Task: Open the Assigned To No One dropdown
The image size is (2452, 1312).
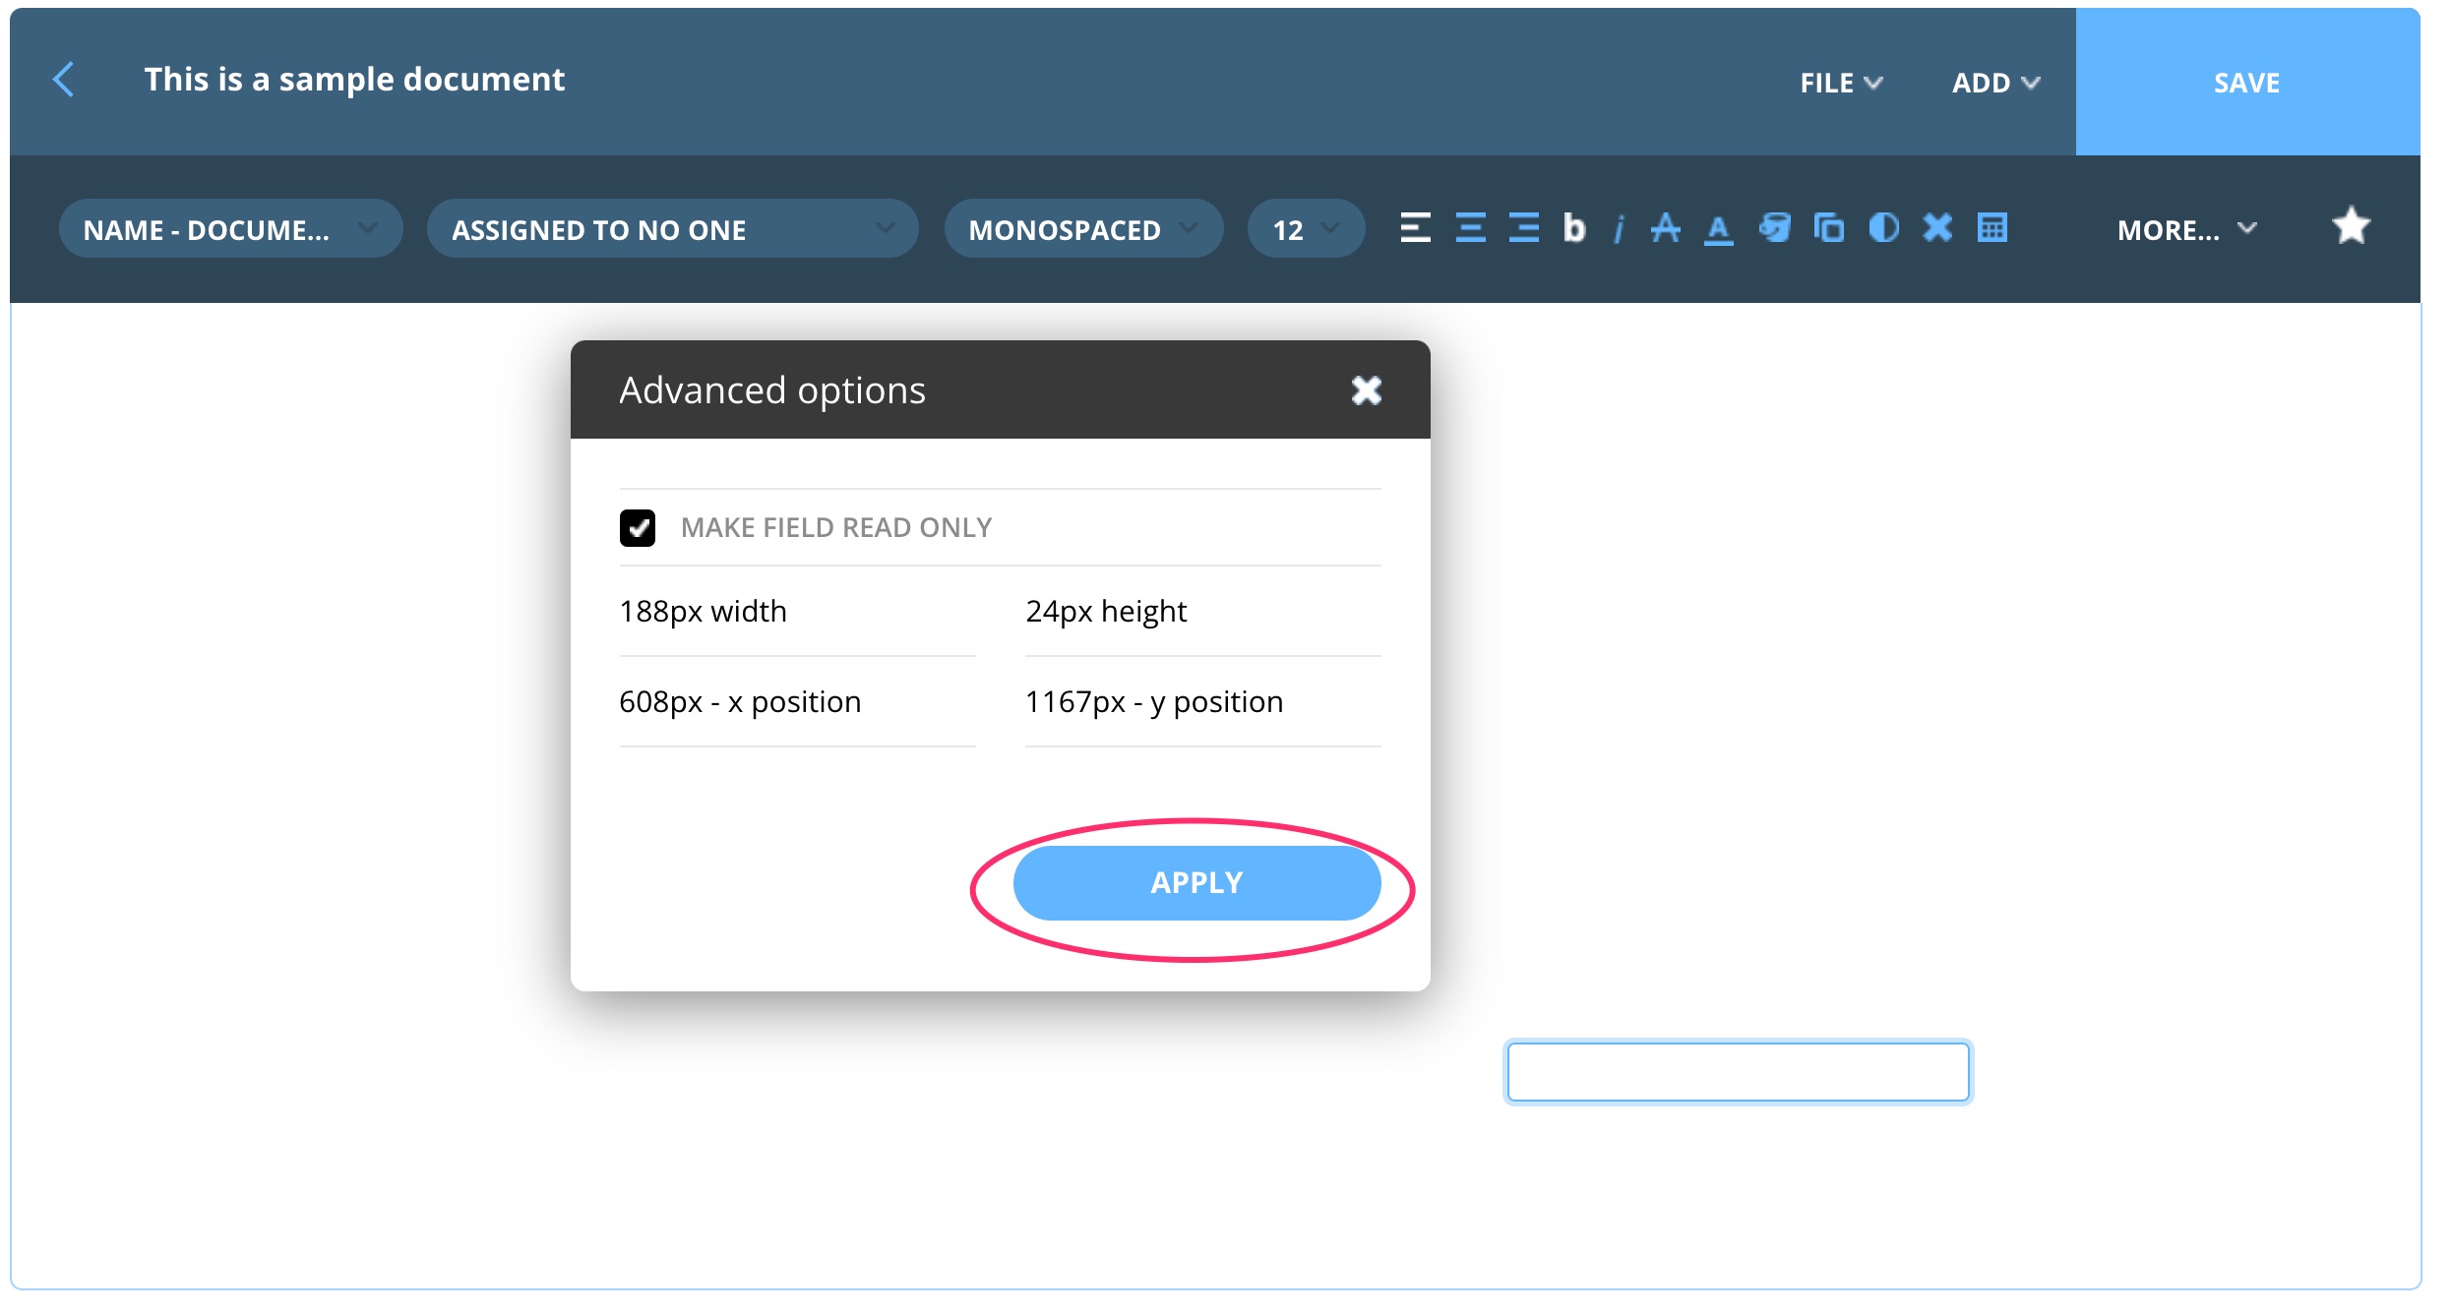Action: 673,228
